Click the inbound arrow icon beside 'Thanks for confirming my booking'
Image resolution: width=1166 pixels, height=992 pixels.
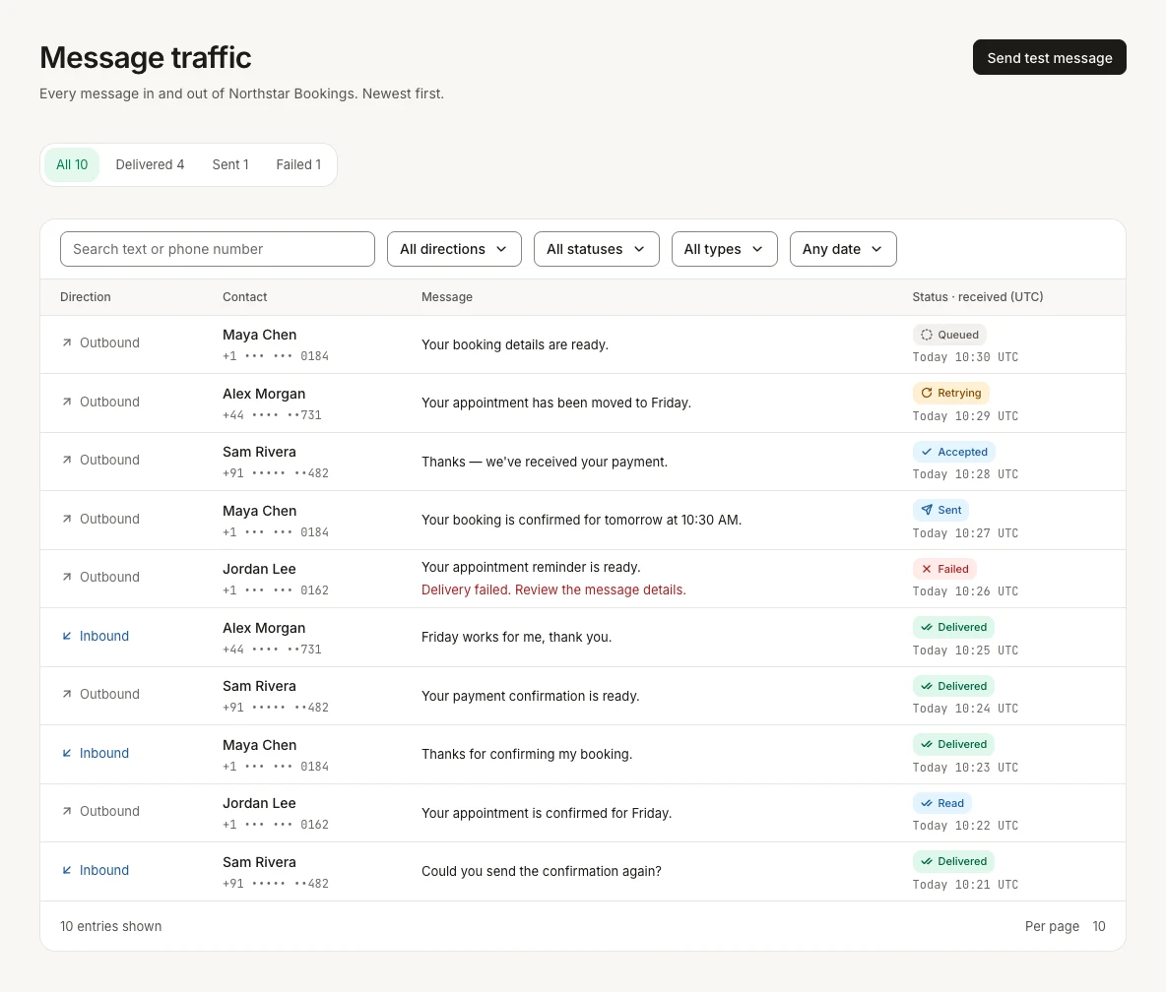click(67, 753)
